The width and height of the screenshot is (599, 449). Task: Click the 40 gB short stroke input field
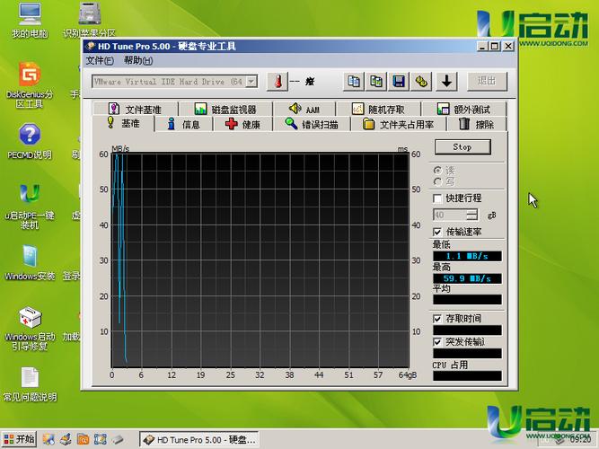coord(450,215)
